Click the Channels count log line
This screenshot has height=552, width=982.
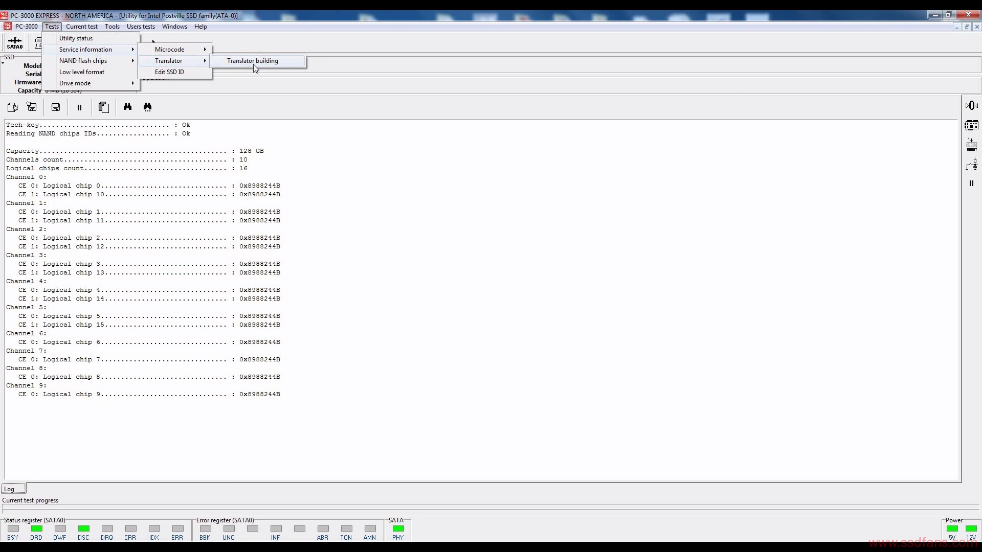tap(127, 159)
